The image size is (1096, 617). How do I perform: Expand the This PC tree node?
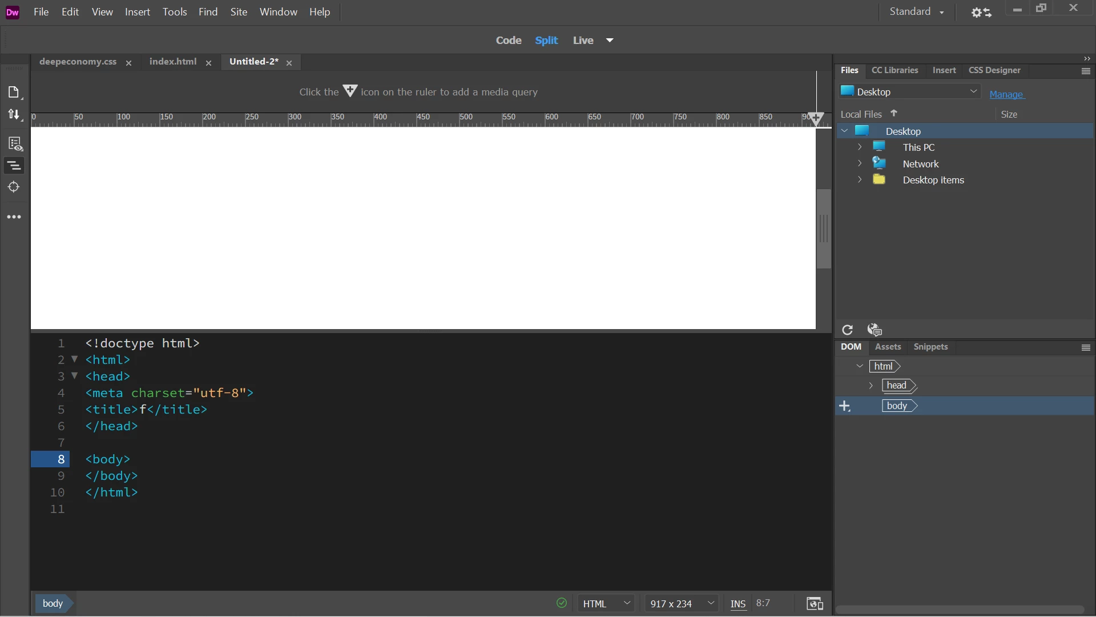(860, 147)
